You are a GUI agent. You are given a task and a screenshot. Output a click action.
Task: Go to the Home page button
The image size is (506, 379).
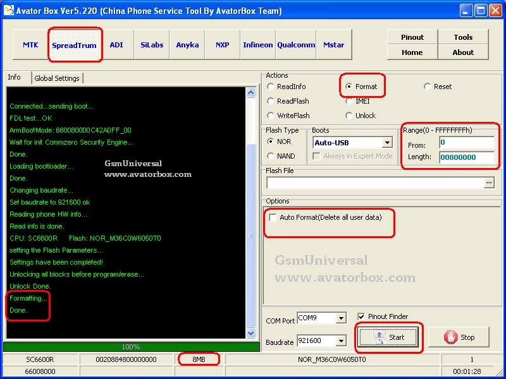412,52
